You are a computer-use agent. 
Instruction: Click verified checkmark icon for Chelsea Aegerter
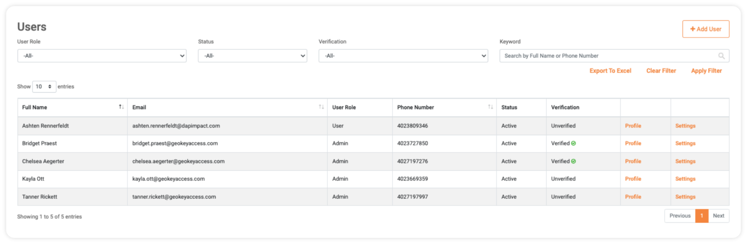click(573, 161)
